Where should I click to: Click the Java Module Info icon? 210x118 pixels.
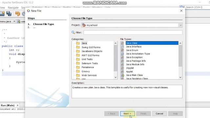[x=122, y=64]
